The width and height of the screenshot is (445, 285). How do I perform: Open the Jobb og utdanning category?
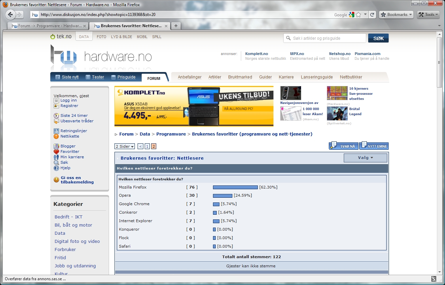75,266
